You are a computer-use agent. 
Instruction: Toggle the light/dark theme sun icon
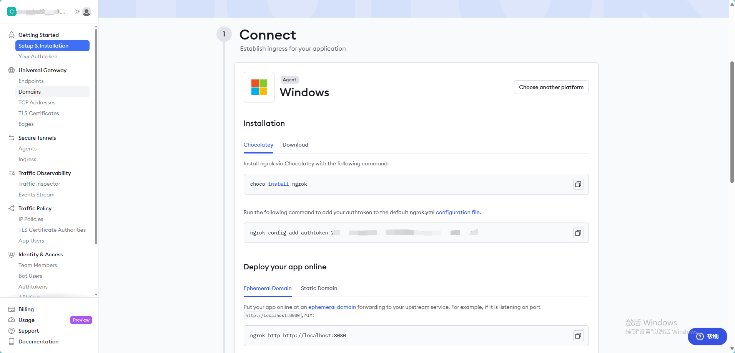(x=77, y=12)
